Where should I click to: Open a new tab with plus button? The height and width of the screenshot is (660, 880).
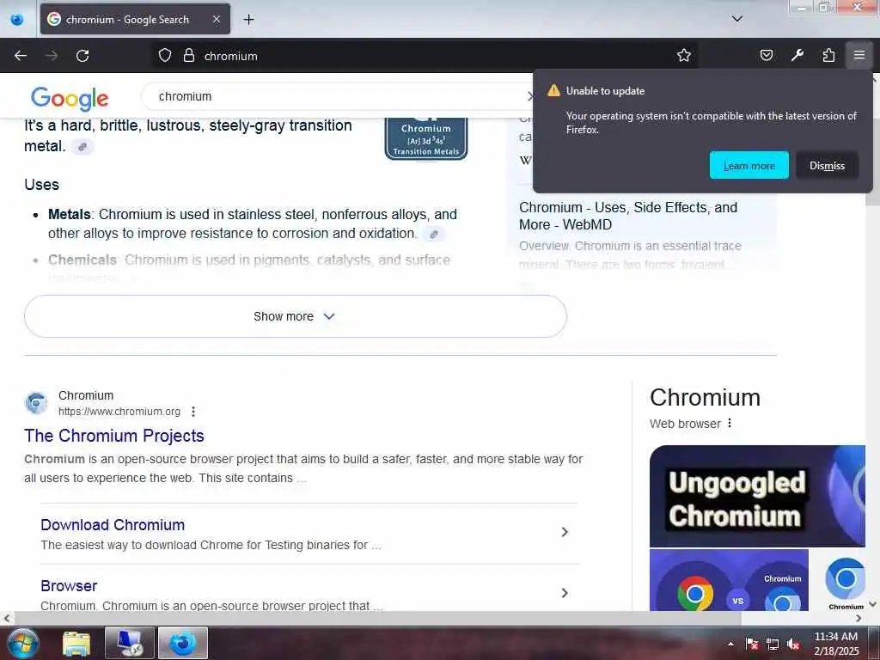248,20
